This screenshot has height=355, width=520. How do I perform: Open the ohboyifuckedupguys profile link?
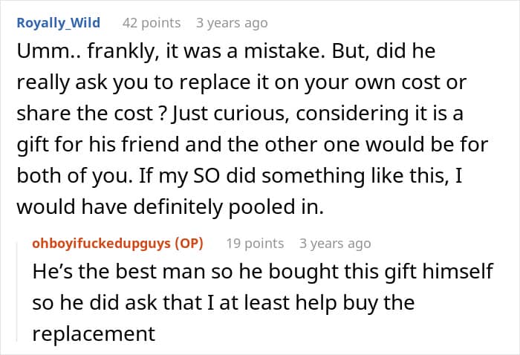102,244
